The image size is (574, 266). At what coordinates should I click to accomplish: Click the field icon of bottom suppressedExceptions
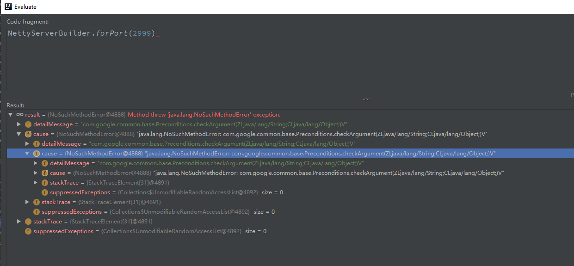(x=28, y=231)
